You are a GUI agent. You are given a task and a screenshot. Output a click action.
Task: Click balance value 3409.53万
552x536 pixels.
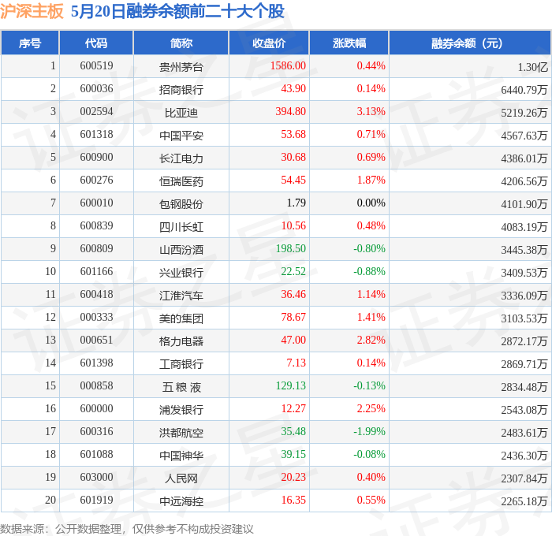(524, 273)
